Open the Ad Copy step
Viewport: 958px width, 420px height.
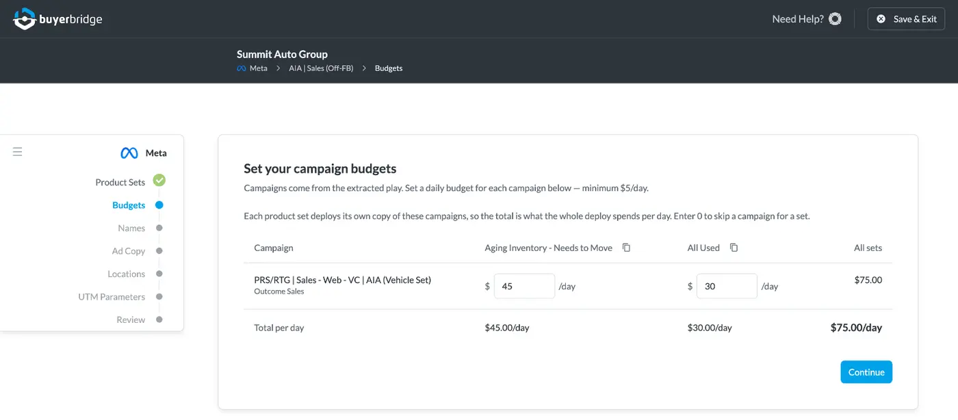(x=129, y=251)
